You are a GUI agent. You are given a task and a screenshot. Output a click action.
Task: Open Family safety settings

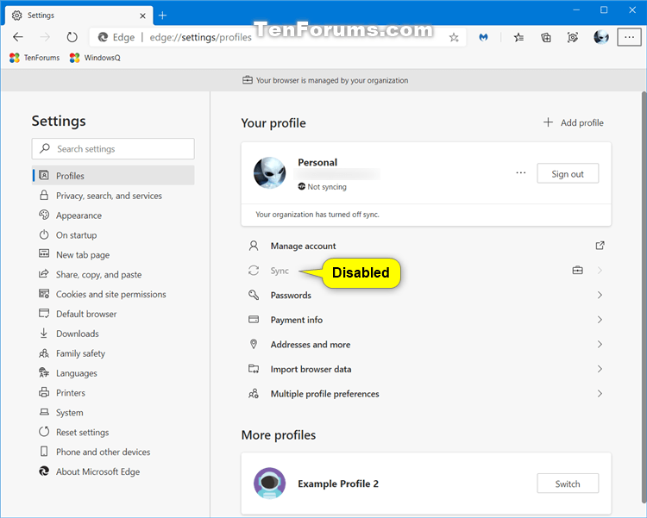click(80, 353)
